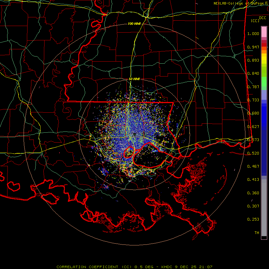The image size is (269, 269).
Task: Select the 0.520 legend value
Action: (253, 153)
